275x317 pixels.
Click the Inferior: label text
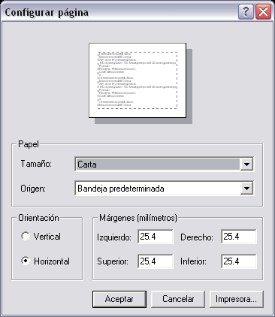(x=193, y=261)
